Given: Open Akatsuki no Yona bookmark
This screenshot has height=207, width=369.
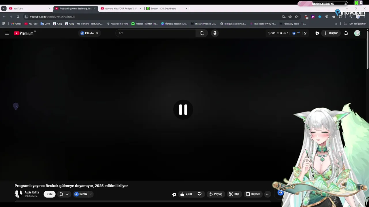Looking at the screenshot, I should (x=117, y=24).
